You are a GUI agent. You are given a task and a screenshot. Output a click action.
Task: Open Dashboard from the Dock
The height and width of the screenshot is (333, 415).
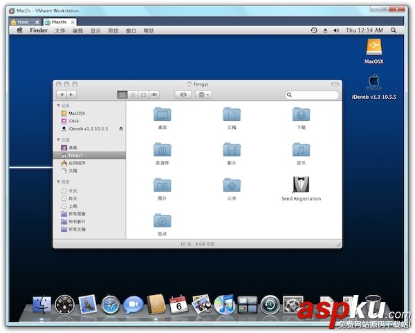64,305
